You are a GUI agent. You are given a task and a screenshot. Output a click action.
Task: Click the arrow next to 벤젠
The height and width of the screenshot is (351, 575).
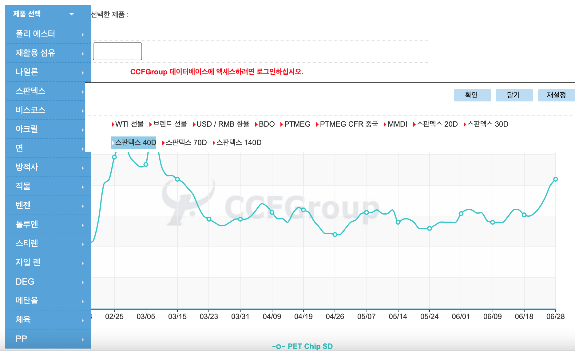click(83, 206)
